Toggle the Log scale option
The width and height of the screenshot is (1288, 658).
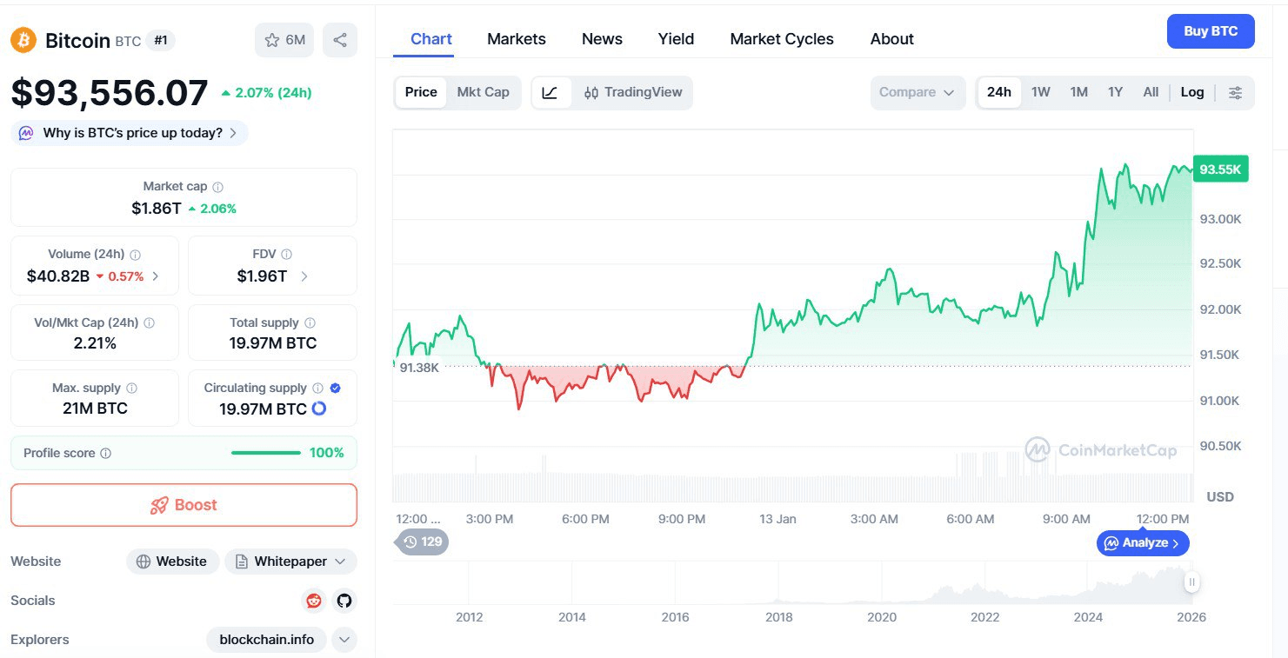pyautogui.click(x=1192, y=93)
